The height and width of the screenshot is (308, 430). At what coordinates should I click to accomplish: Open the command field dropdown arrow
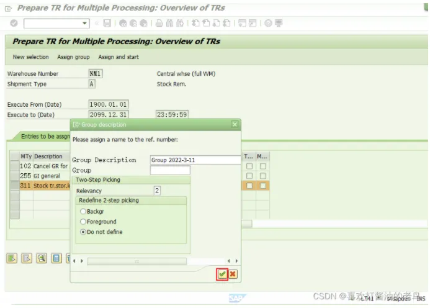(x=84, y=24)
